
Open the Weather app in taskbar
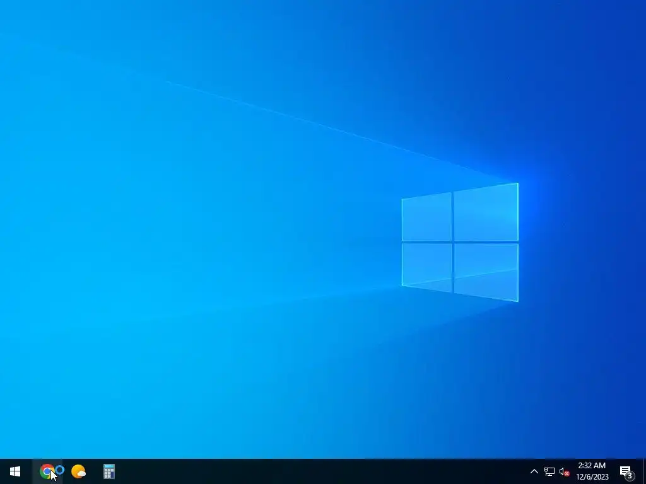tap(78, 471)
